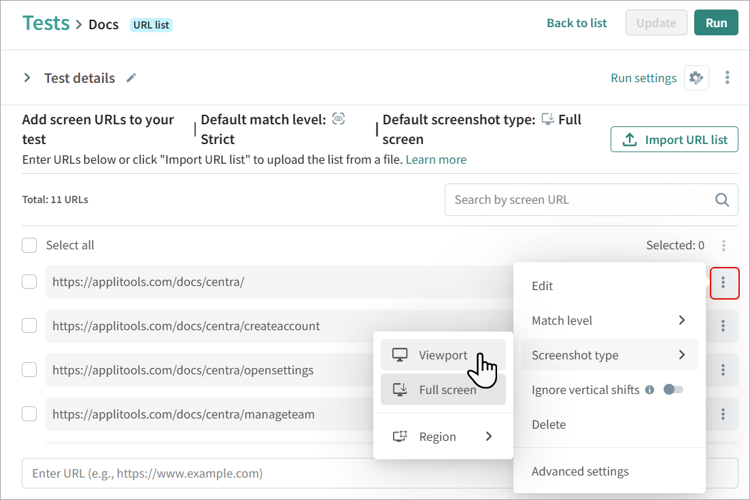Click the red-outlined kebab menu for centra URL
This screenshot has width=750, height=500.
click(x=723, y=283)
